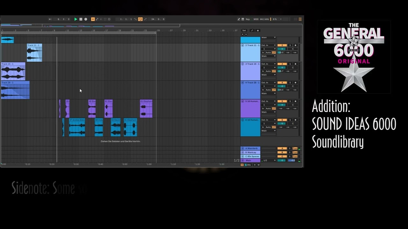Toggle track 2 activator button
Screen dimensions: 408x229
click(282, 45)
